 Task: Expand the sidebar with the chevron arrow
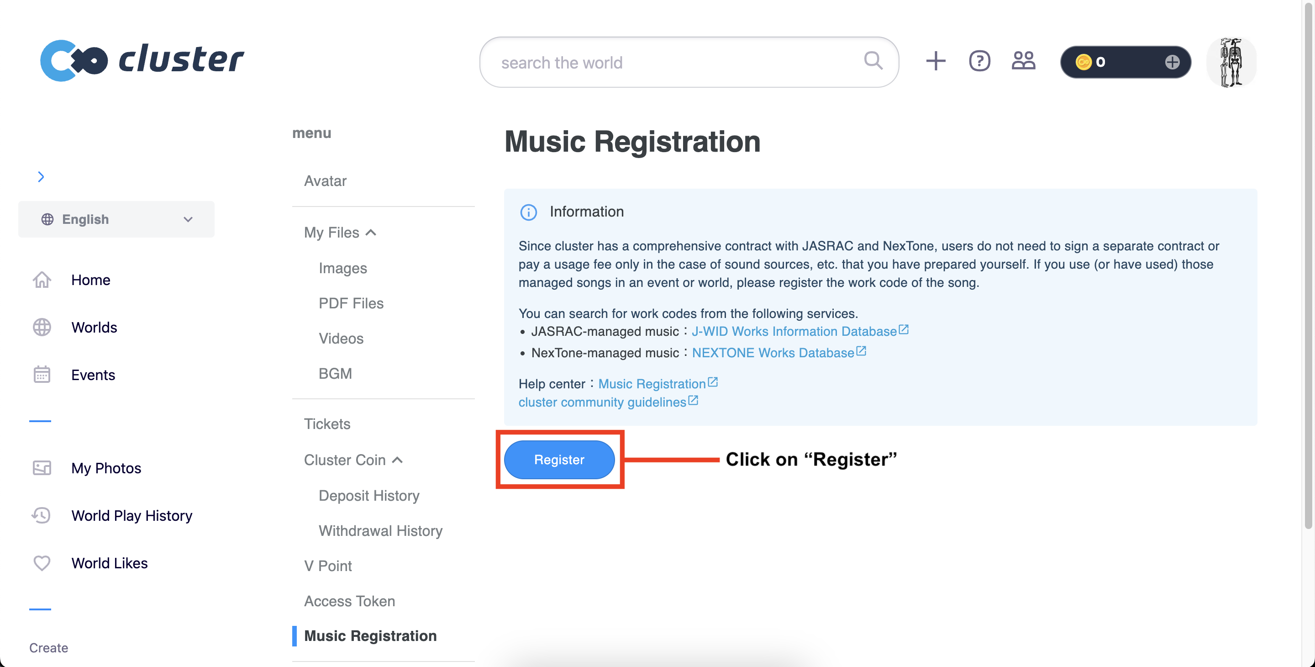(41, 177)
